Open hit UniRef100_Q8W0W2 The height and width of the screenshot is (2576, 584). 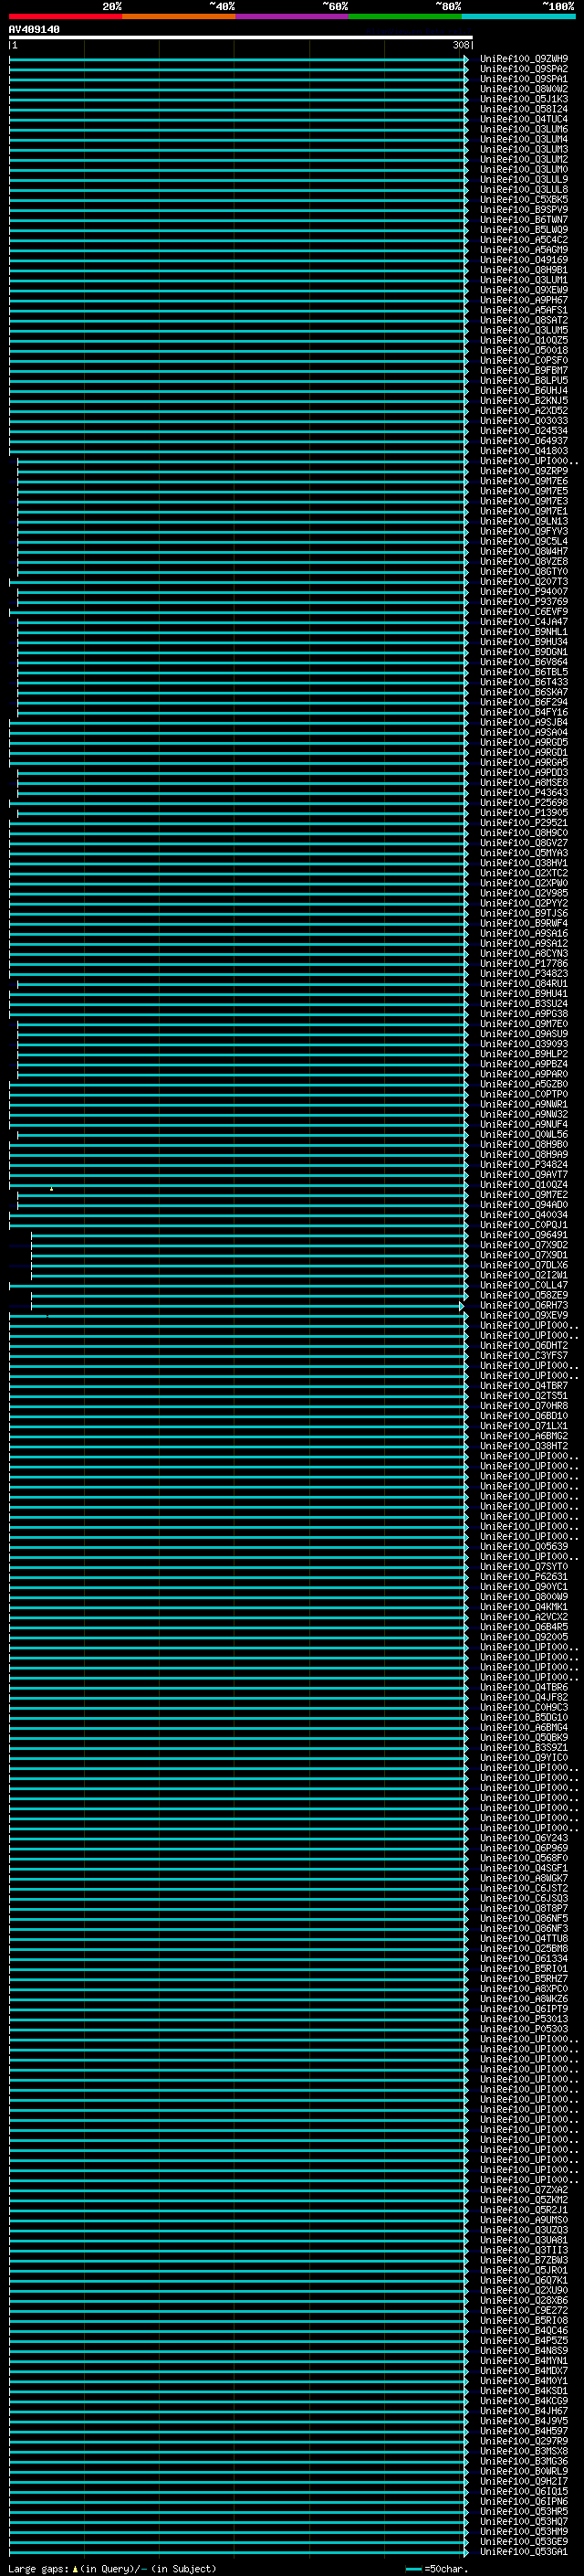pos(524,89)
